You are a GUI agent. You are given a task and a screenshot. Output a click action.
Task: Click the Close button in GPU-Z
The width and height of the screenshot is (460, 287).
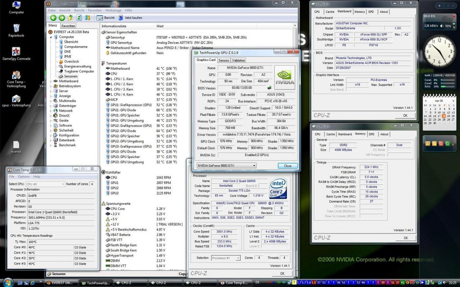(288, 166)
